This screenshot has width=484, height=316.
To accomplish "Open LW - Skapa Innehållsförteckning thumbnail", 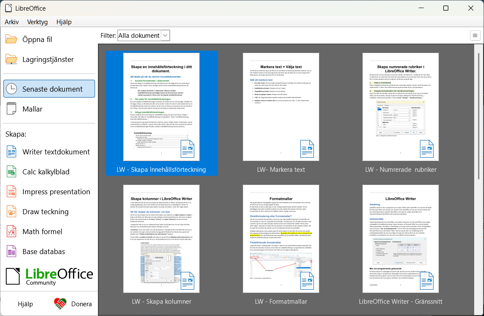I will click(x=162, y=107).
